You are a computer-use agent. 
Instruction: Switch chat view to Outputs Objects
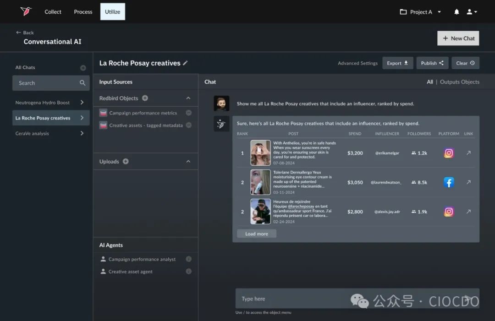pyautogui.click(x=459, y=82)
